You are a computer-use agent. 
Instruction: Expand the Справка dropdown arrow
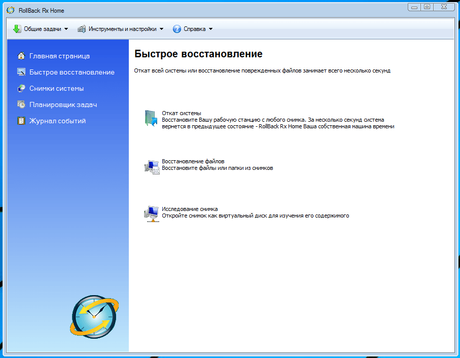(x=210, y=29)
